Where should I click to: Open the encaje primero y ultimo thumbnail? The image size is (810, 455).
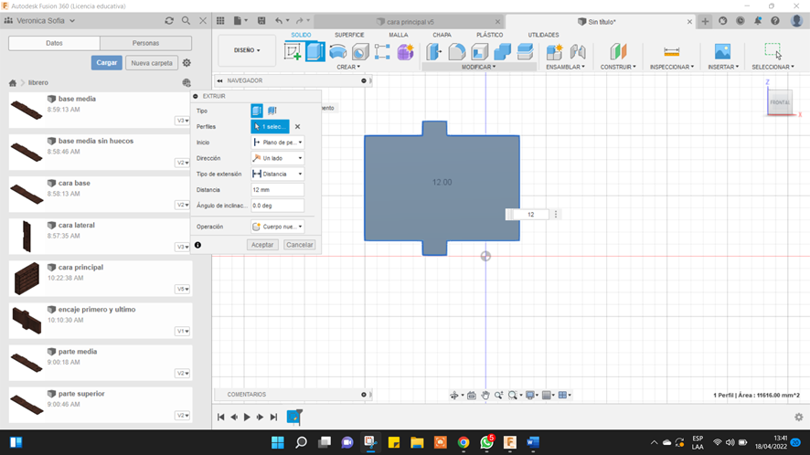click(x=27, y=320)
